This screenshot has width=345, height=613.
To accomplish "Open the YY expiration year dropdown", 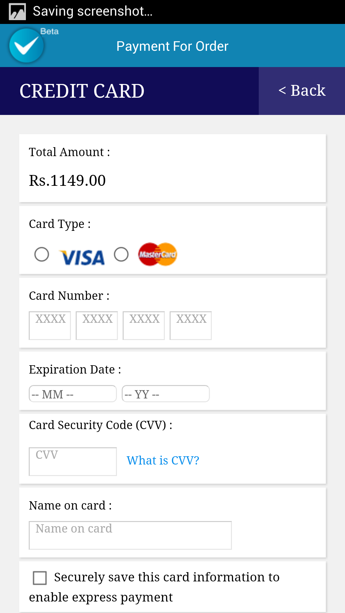I will tap(165, 394).
